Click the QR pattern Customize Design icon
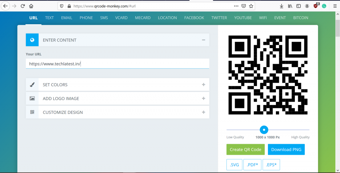The height and width of the screenshot is (173, 340). point(32,112)
